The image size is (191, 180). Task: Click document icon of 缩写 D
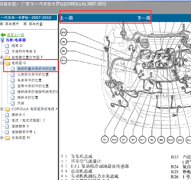tap(7, 46)
